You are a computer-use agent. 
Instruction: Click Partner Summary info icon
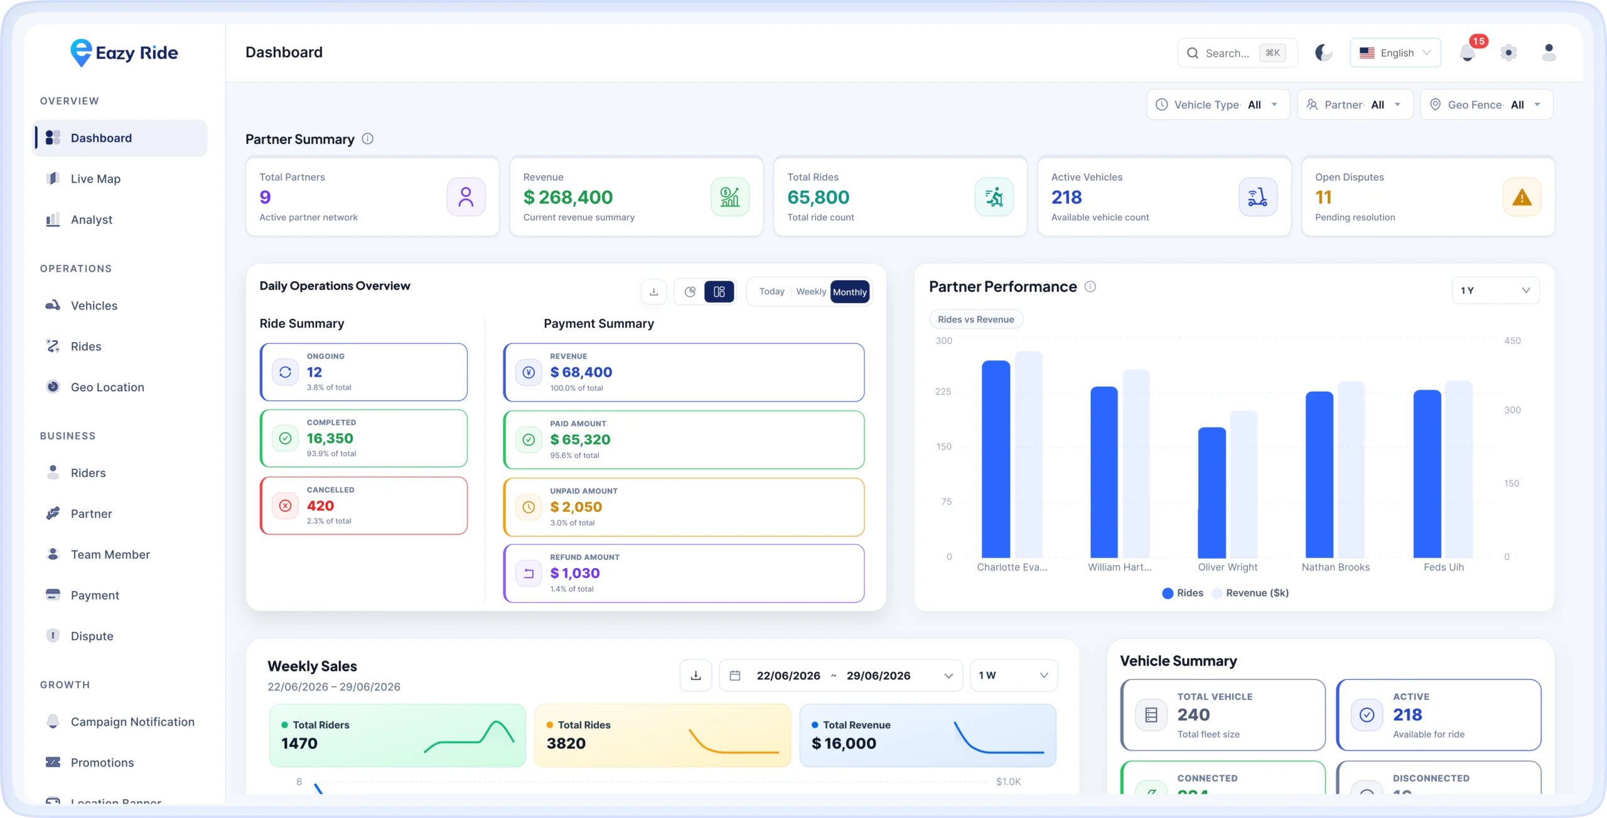[x=368, y=139]
